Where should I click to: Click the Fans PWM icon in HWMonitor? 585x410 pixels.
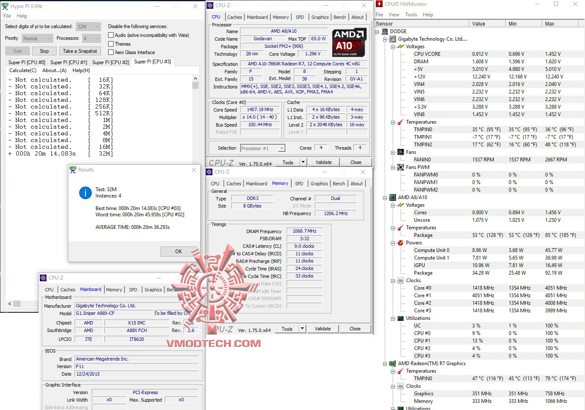pos(400,167)
